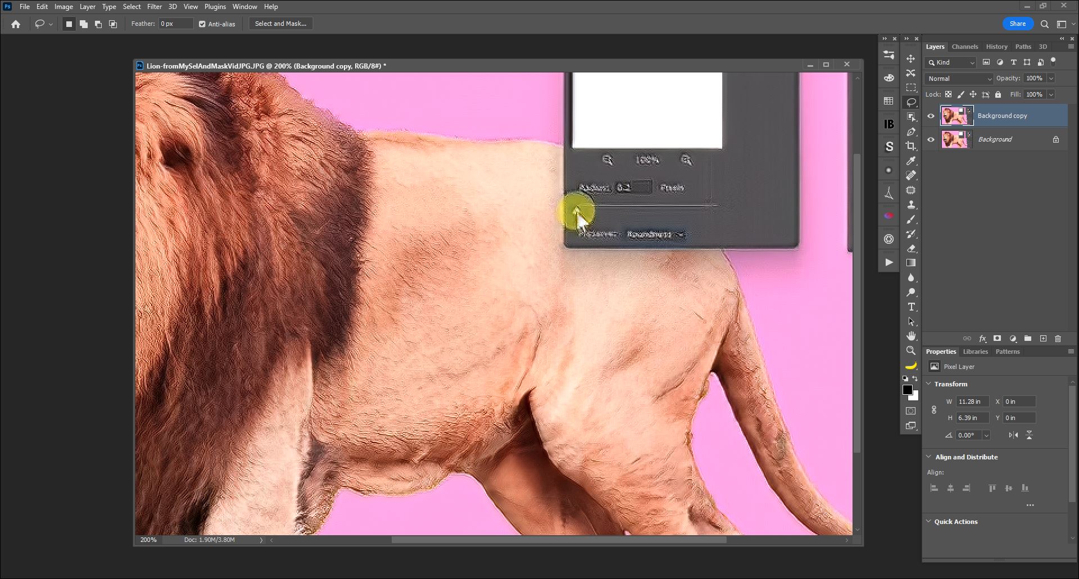Select the Eyedropper tool

(x=910, y=161)
